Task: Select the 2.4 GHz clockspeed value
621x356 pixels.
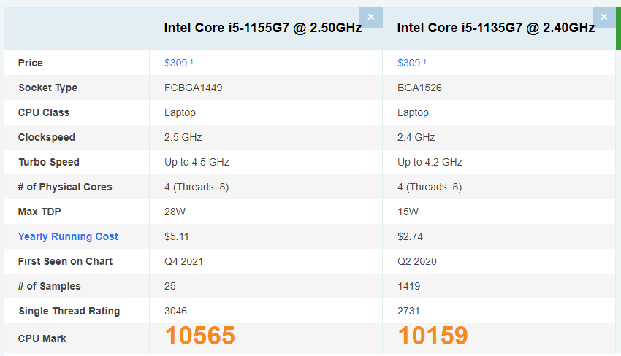Action: coord(416,137)
